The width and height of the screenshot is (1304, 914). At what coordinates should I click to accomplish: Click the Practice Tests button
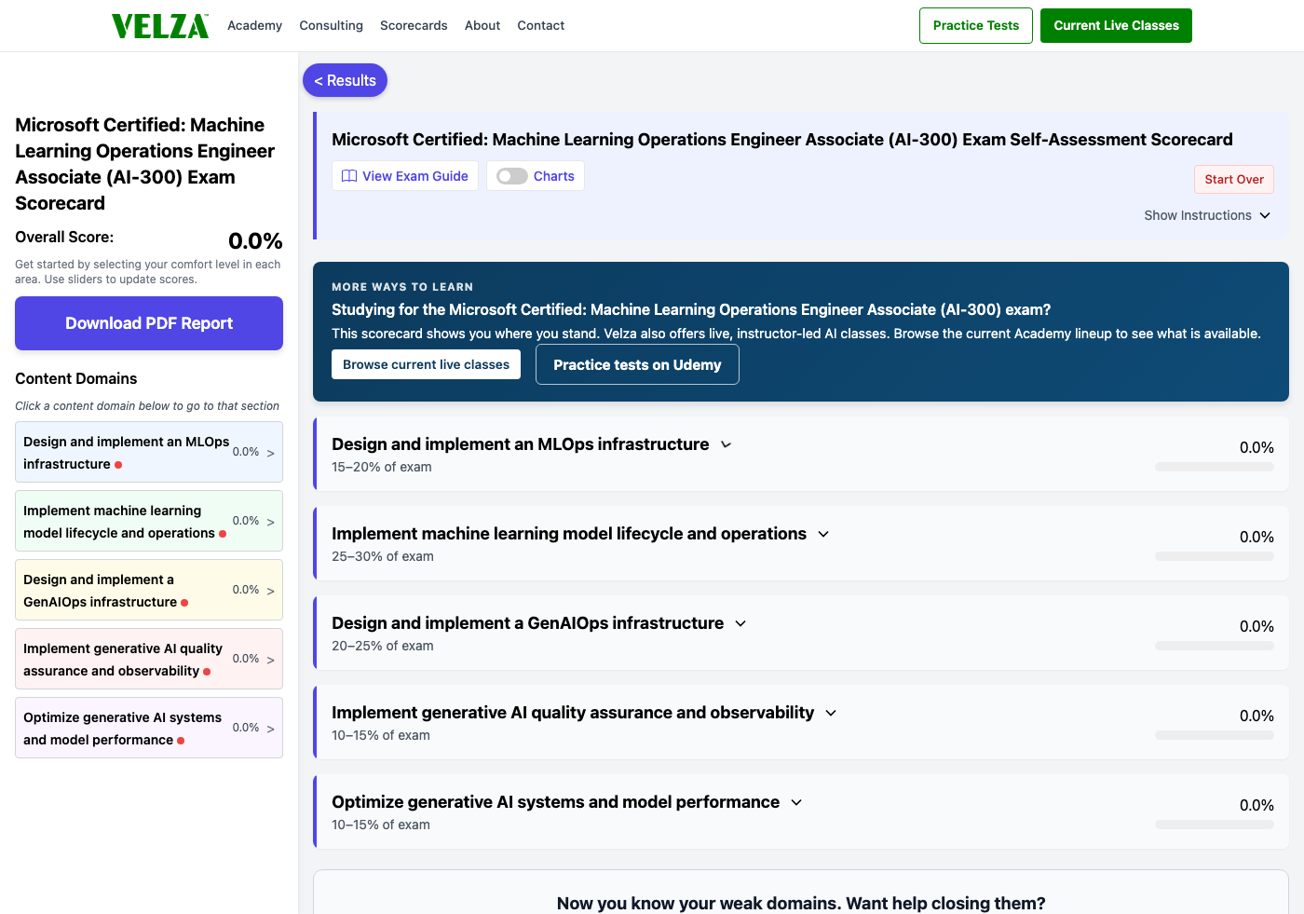[x=976, y=25]
